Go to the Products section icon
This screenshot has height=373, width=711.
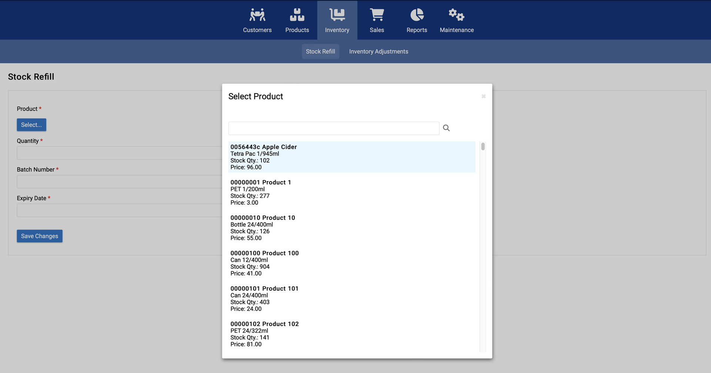[297, 15]
